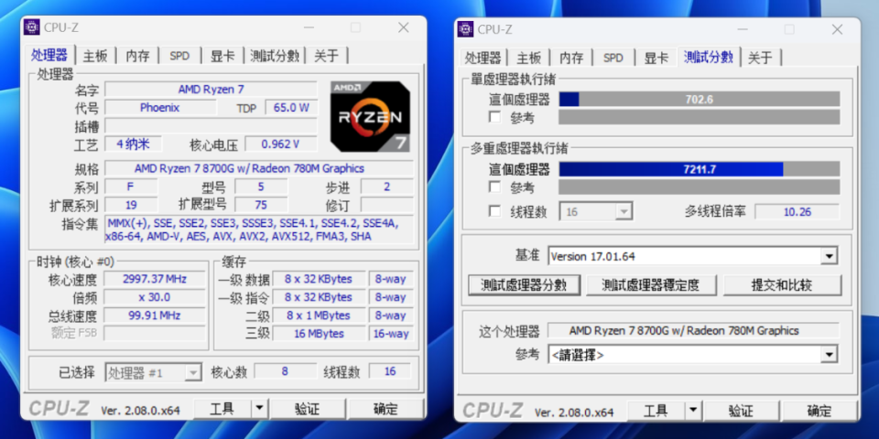
Task: Minimize the right CPU-Z window
Action: click(x=743, y=29)
